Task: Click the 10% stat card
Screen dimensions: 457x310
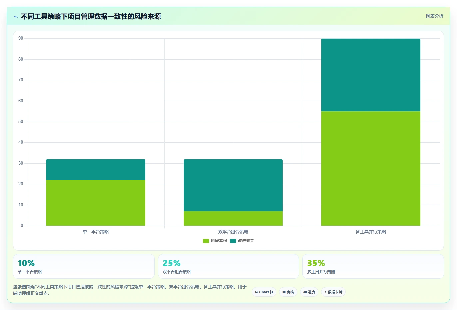Action: point(84,266)
